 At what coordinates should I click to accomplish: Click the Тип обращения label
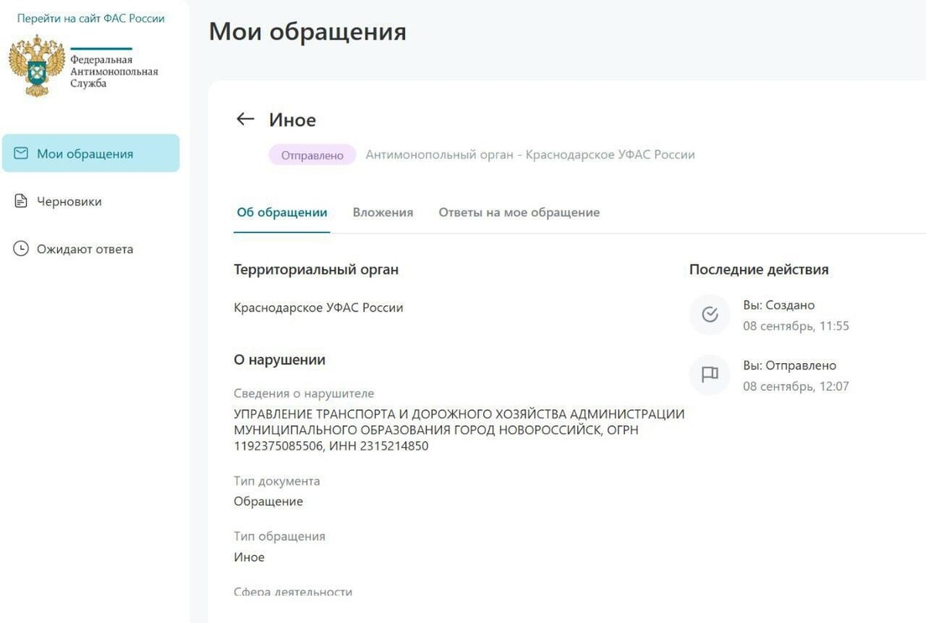[279, 537]
